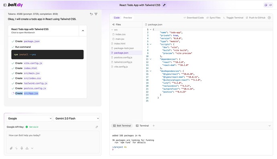Switch to Preview view toggle
This screenshot has width=277, height=159.
(x=128, y=18)
